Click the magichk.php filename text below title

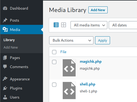click(x=90, y=69)
